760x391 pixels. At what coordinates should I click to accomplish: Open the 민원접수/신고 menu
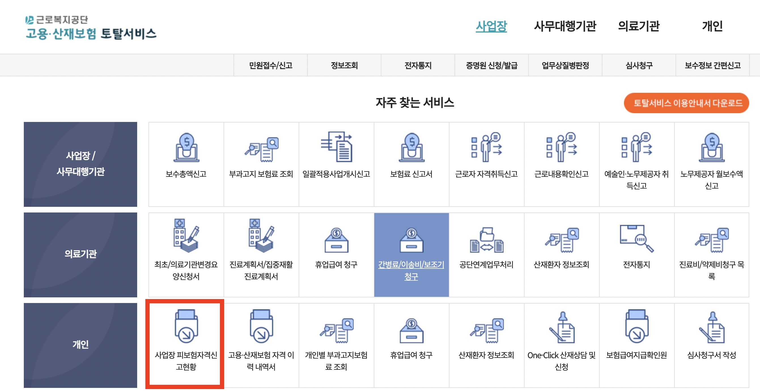tap(270, 65)
